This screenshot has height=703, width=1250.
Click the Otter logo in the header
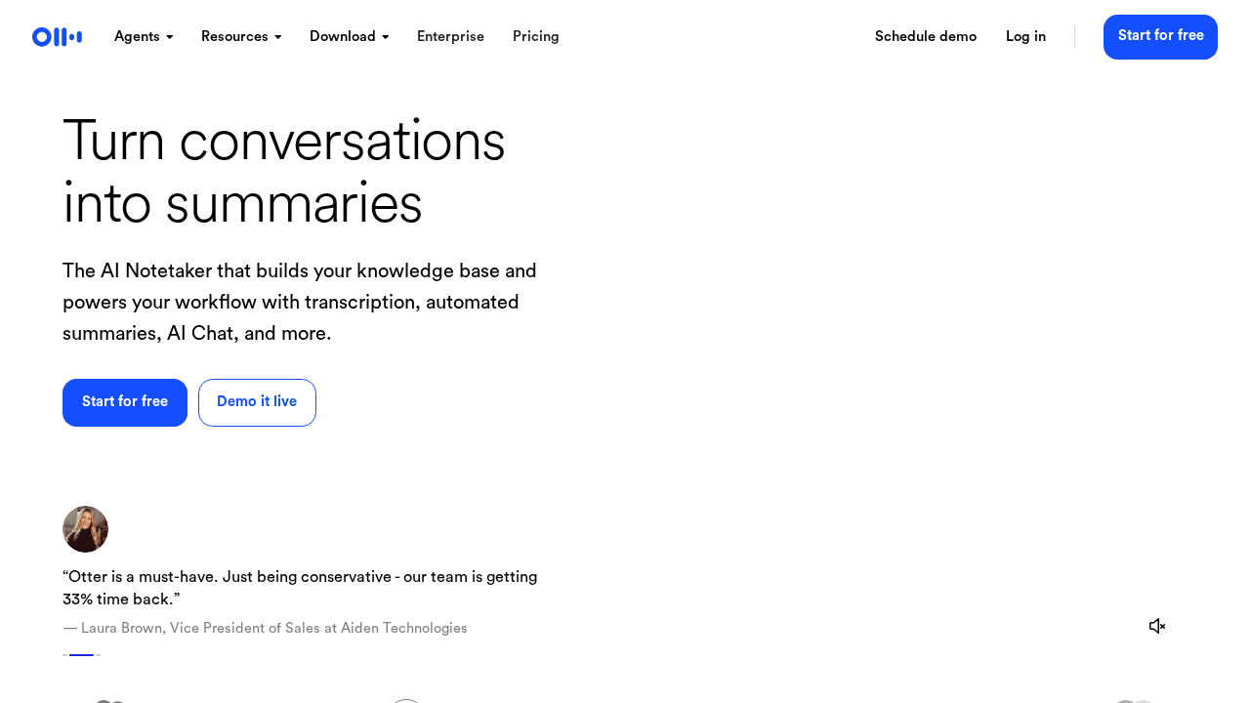[57, 37]
